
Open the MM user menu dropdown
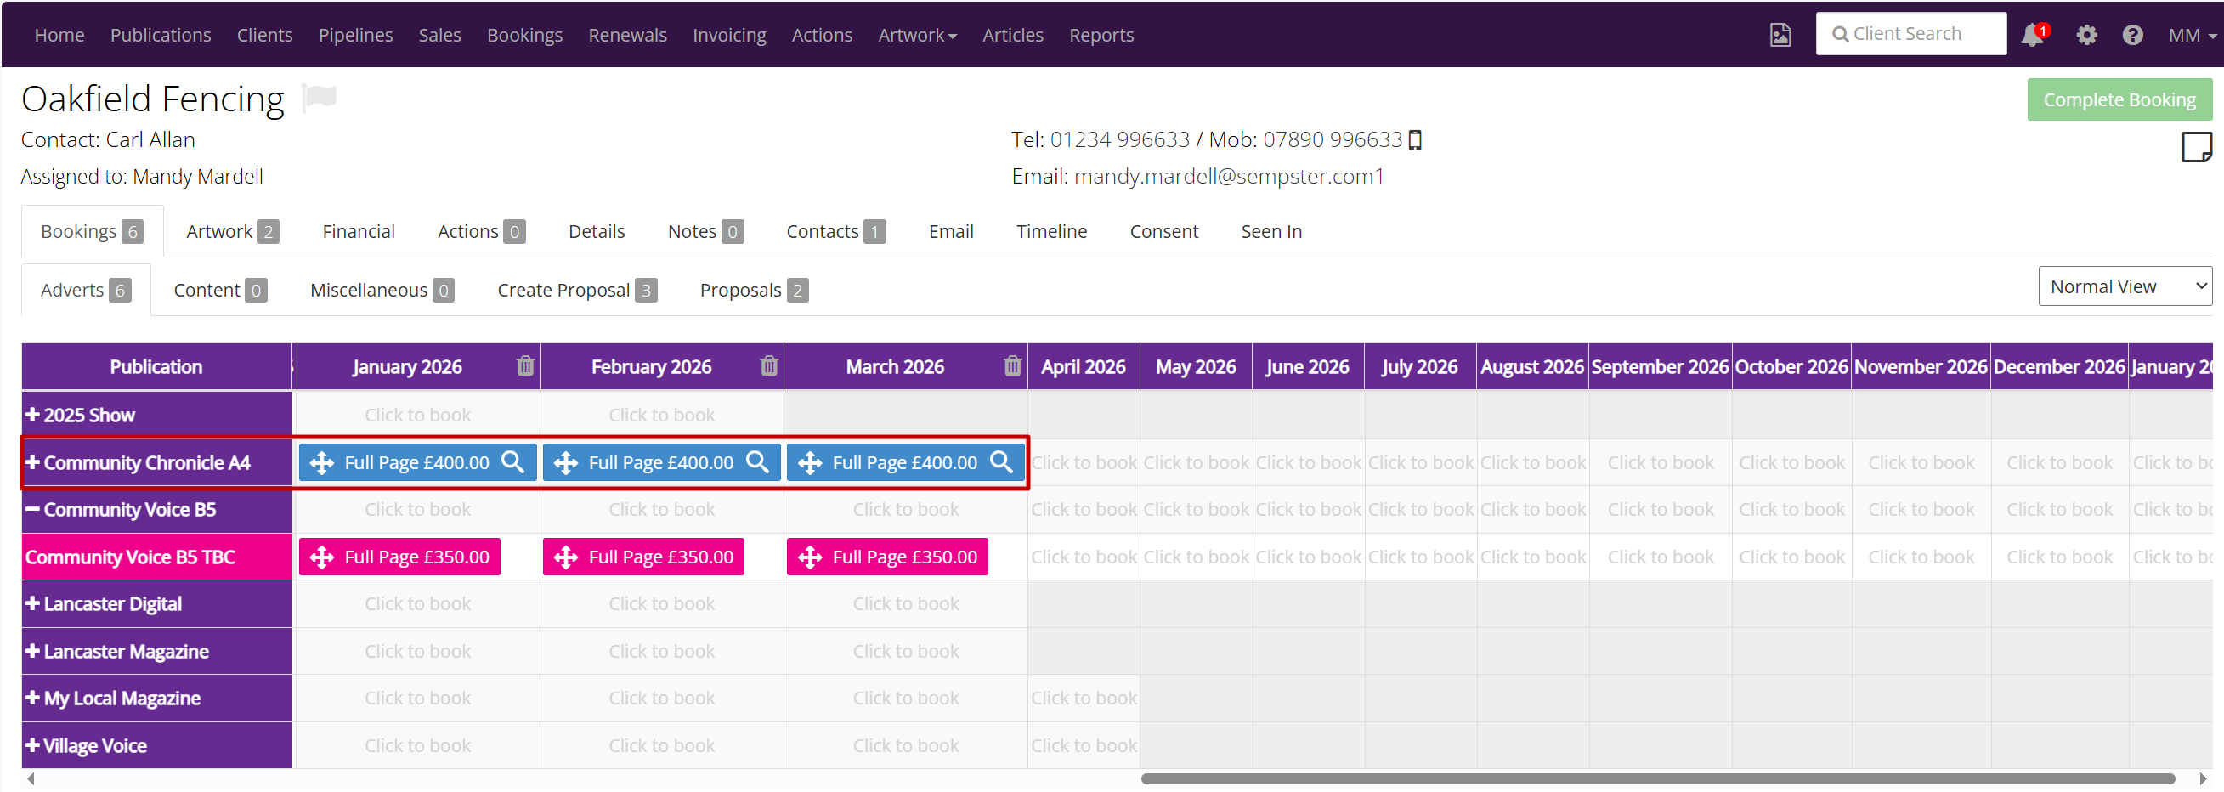[2192, 36]
